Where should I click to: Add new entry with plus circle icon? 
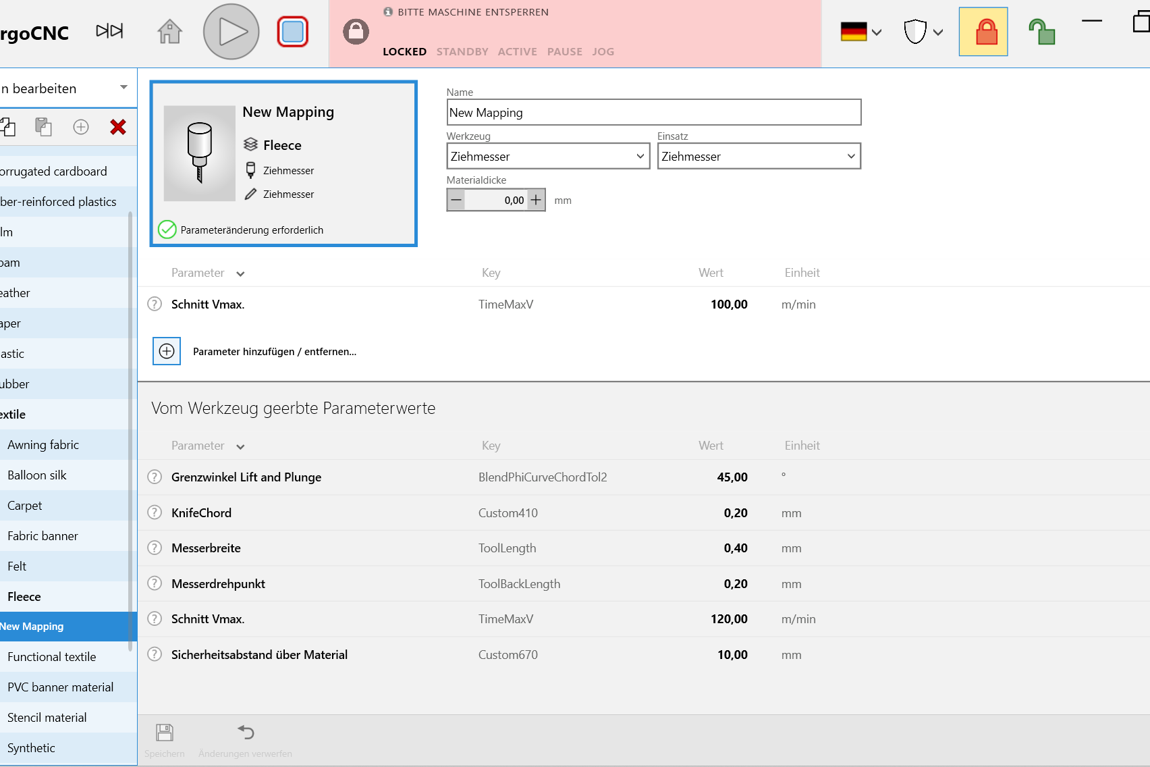point(81,127)
